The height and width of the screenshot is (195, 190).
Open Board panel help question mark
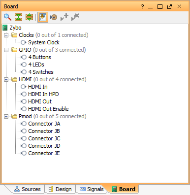point(142,6)
